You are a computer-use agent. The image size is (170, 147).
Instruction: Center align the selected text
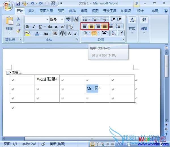(x=92, y=26)
